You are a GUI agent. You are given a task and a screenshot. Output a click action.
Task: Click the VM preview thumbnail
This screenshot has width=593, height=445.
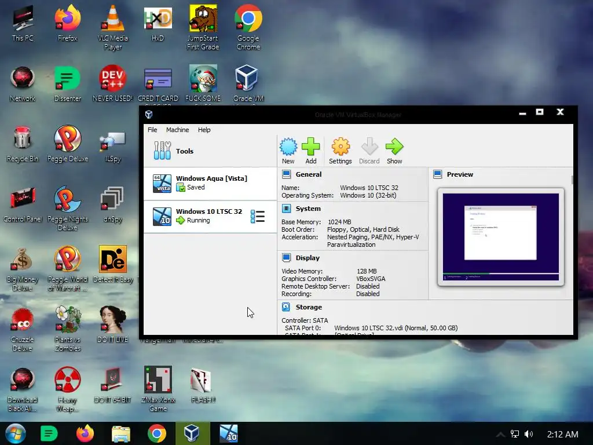[x=501, y=237]
